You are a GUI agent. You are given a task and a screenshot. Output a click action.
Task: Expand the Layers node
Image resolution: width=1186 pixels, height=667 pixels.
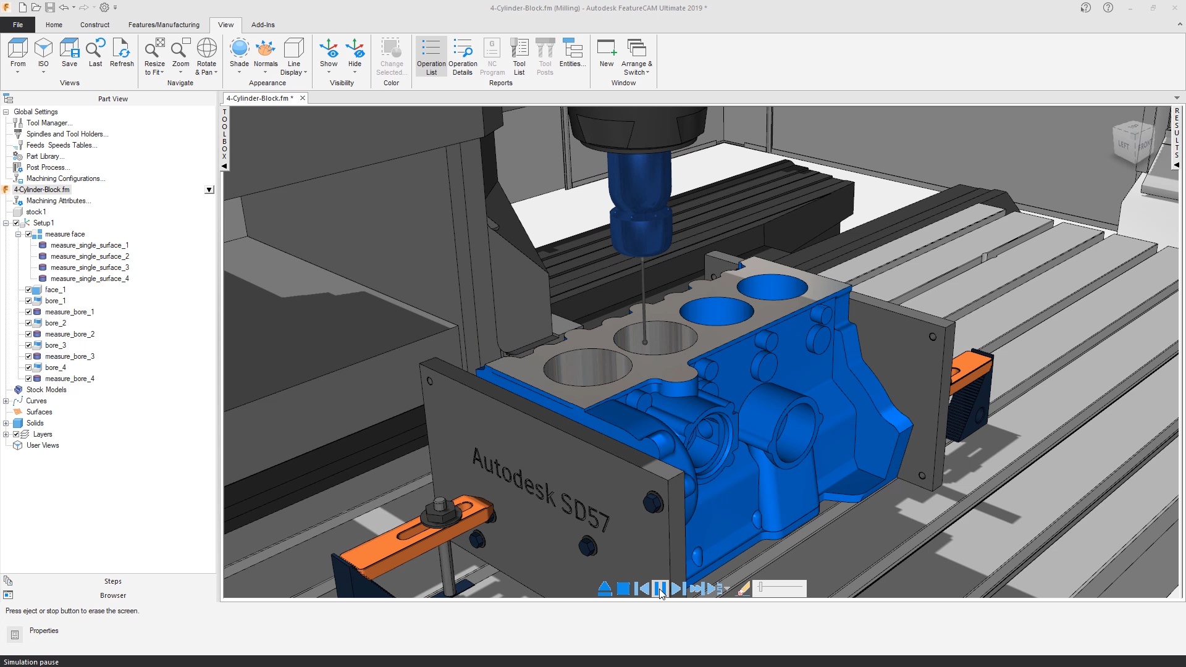[x=6, y=434]
